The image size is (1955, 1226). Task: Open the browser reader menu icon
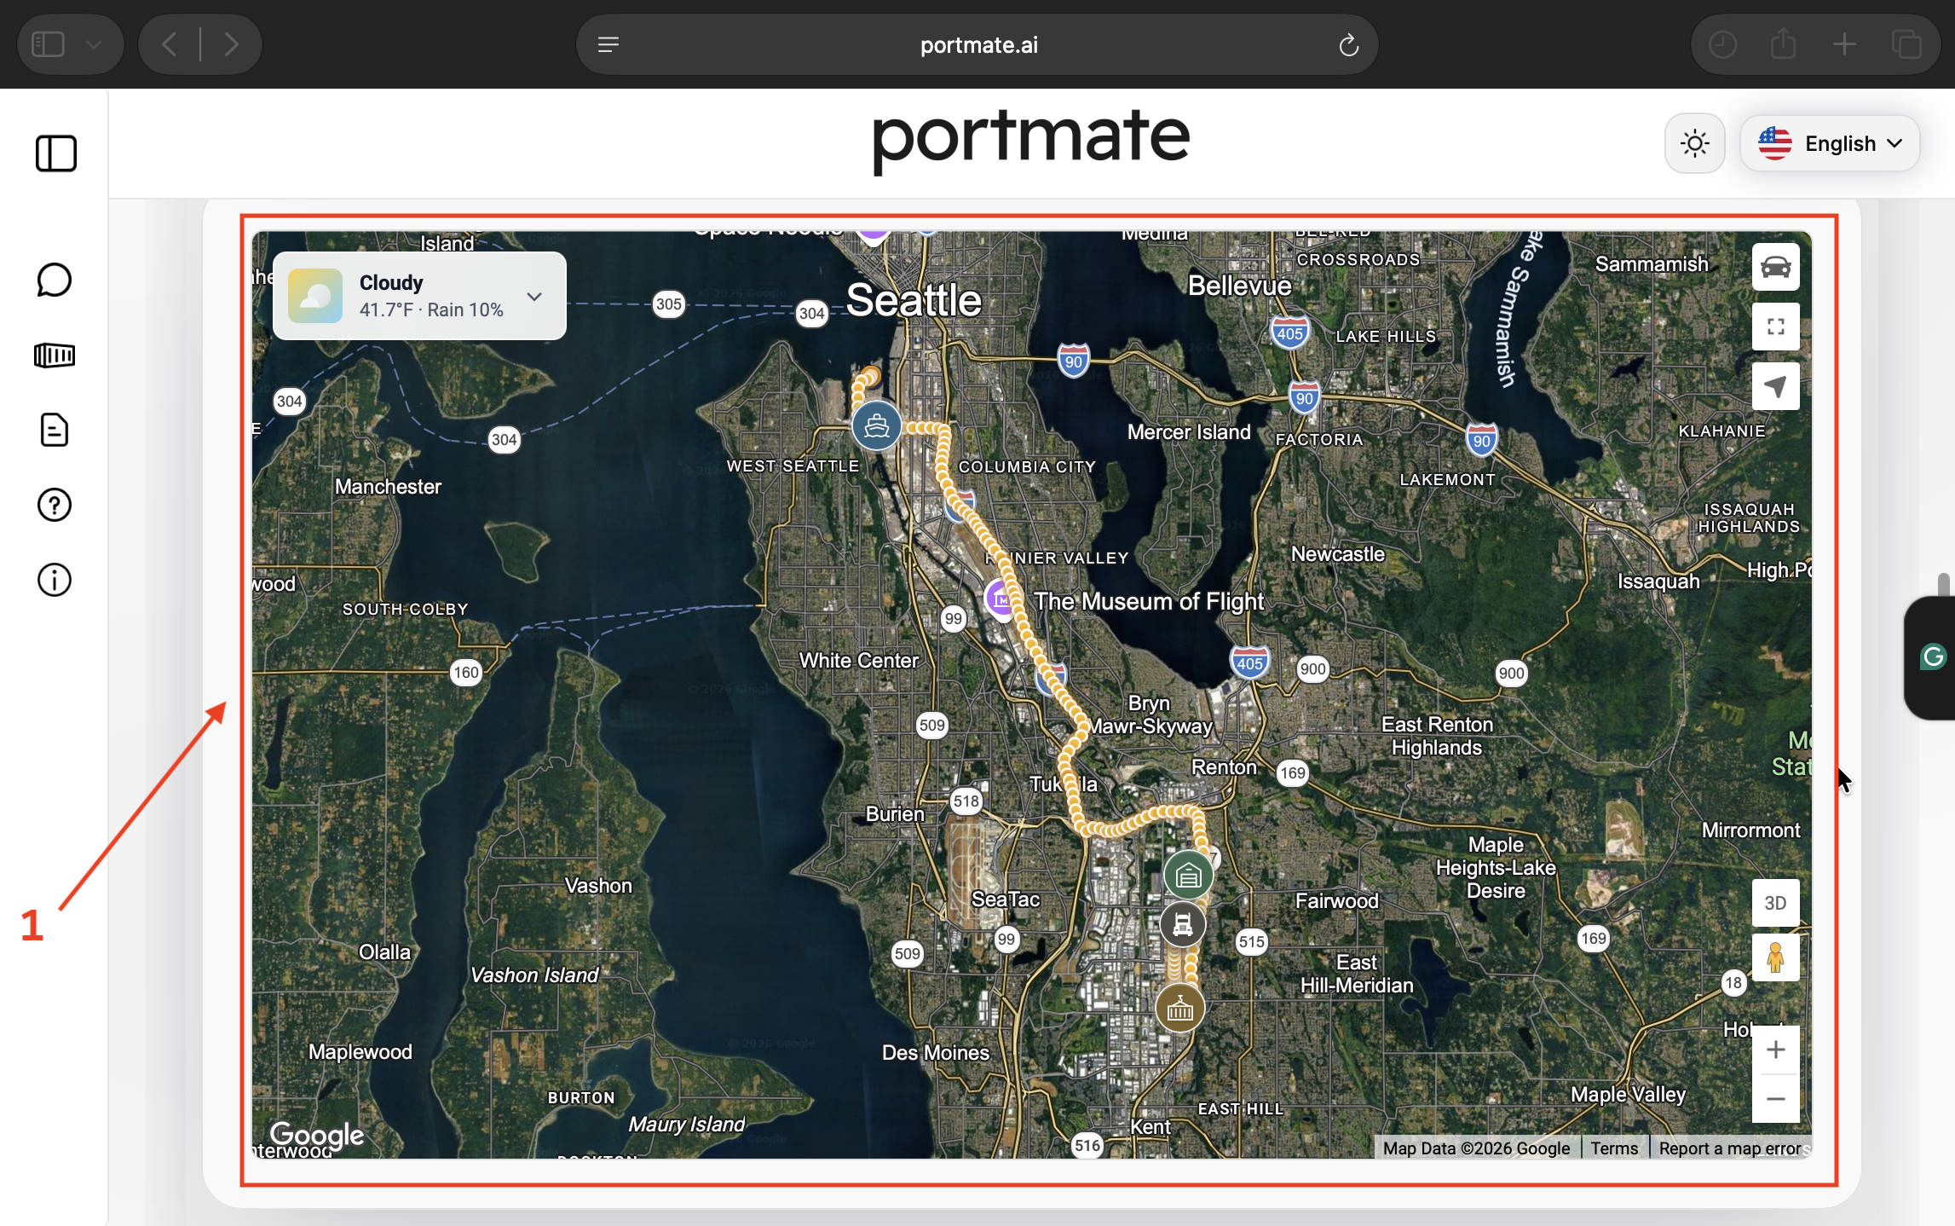coord(608,44)
